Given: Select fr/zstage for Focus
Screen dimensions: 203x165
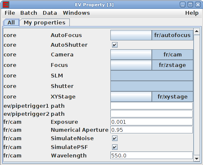Looking at the screenshot, I should pos(173,65).
